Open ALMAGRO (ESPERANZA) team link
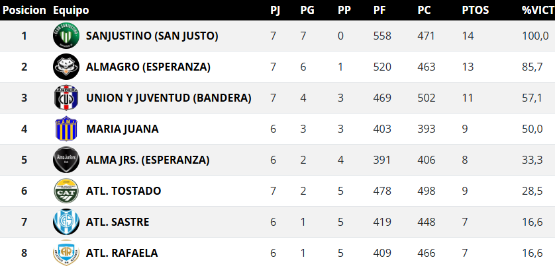This screenshot has width=555, height=268. (148, 67)
